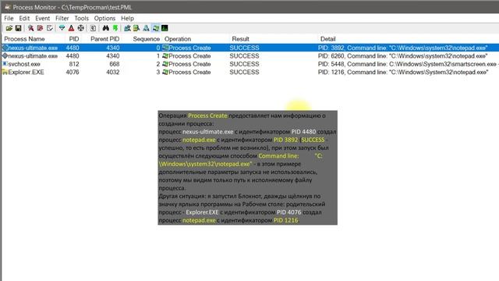Click the PID column header
499x281 pixels.
[x=74, y=39]
